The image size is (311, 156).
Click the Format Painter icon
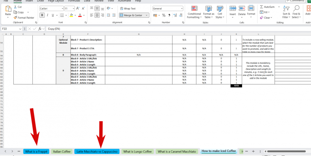click(15, 18)
